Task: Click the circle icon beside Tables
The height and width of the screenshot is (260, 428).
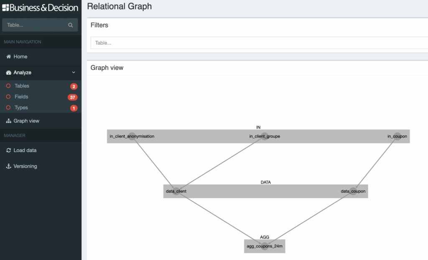Action: pos(8,86)
